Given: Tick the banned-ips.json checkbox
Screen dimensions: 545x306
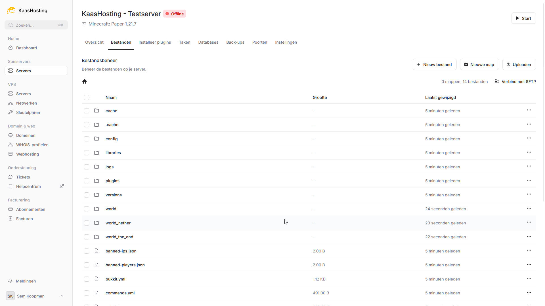Looking at the screenshot, I should click(x=87, y=251).
